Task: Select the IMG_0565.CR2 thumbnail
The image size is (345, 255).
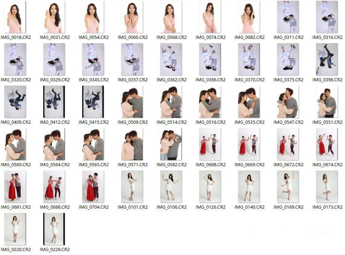Action: [x=93, y=144]
